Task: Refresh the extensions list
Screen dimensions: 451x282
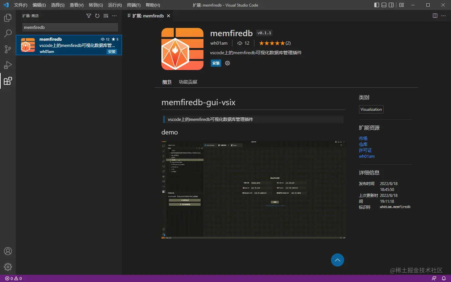Action: click(97, 16)
